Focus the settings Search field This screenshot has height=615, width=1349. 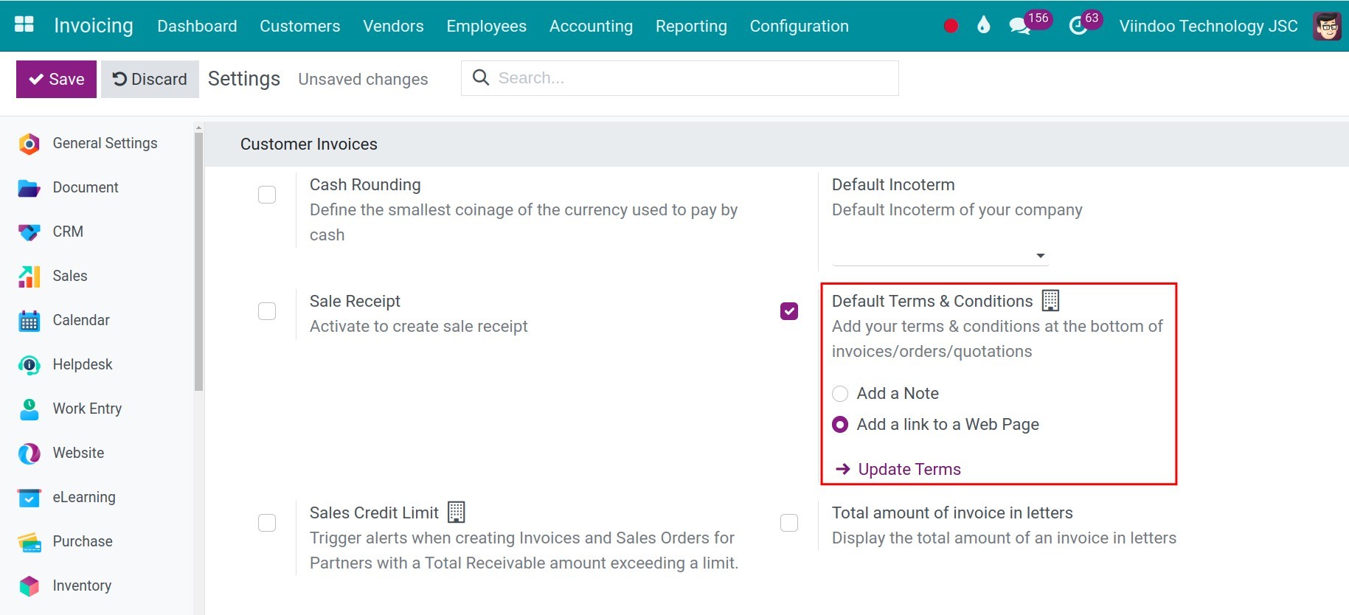pos(679,78)
